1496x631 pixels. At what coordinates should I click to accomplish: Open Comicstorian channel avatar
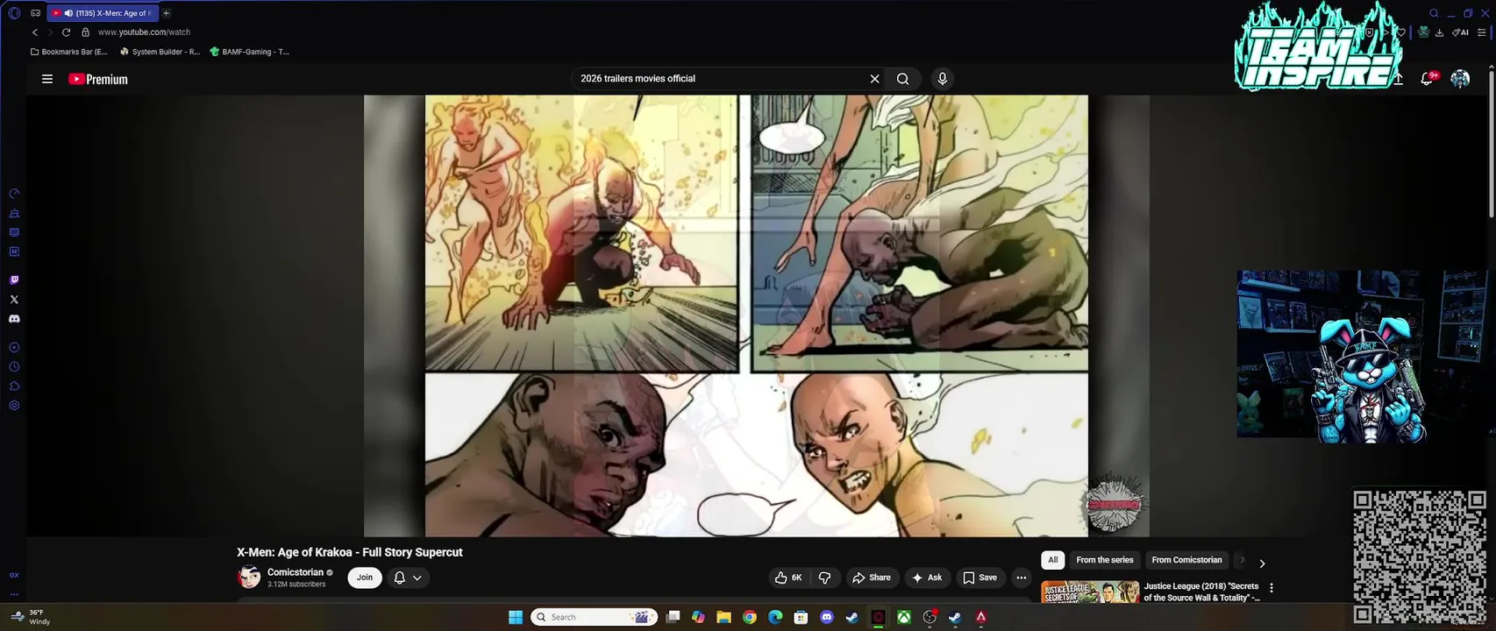point(249,577)
